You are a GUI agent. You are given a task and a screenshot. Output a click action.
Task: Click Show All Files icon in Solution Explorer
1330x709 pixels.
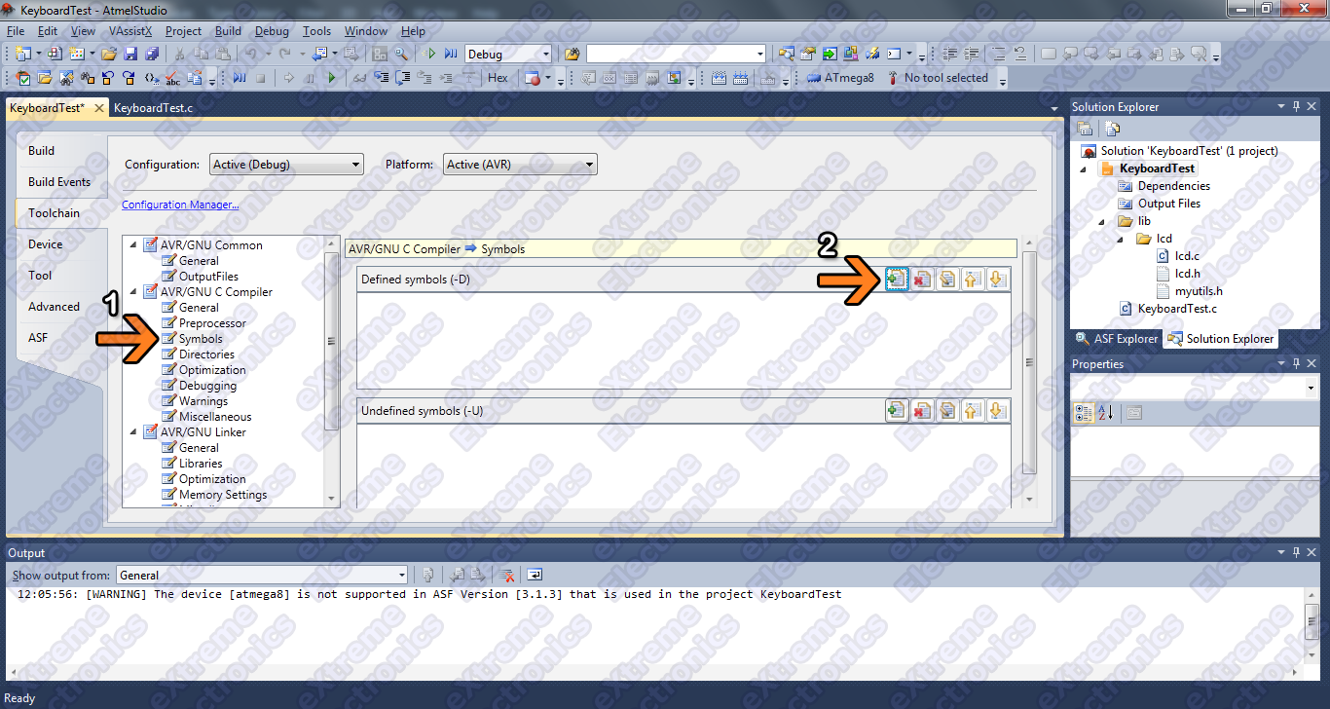click(x=1113, y=129)
